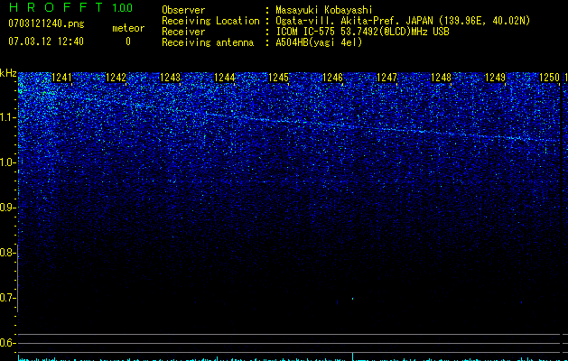The width and height of the screenshot is (568, 361).
Task: Click the 'Receiving antenna' label
Action: click(208, 42)
